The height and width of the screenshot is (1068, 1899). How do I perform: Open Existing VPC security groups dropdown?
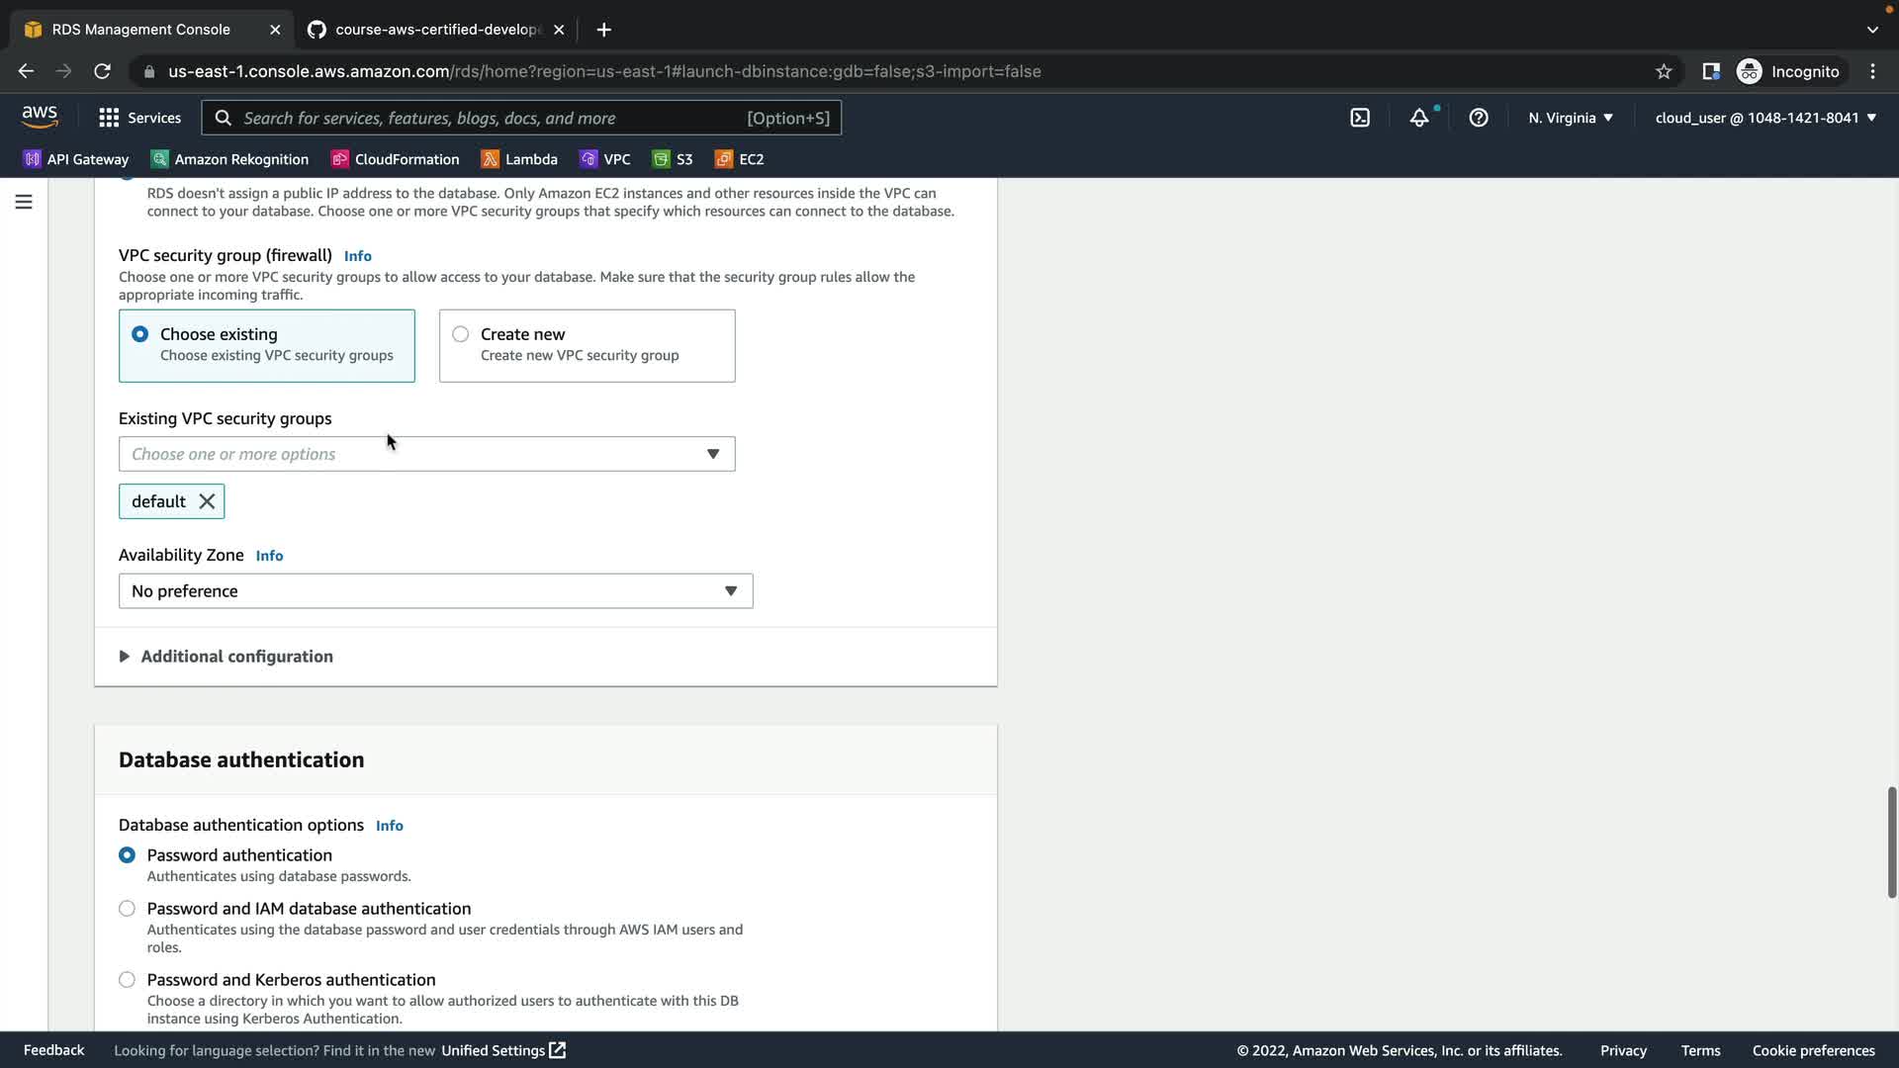pos(426,454)
